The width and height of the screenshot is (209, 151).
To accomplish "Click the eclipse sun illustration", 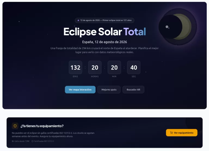I will pos(177,26).
